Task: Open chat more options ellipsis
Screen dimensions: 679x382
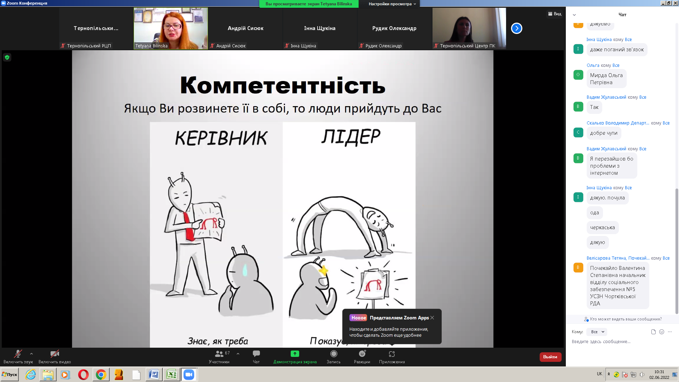Action: tap(670, 332)
